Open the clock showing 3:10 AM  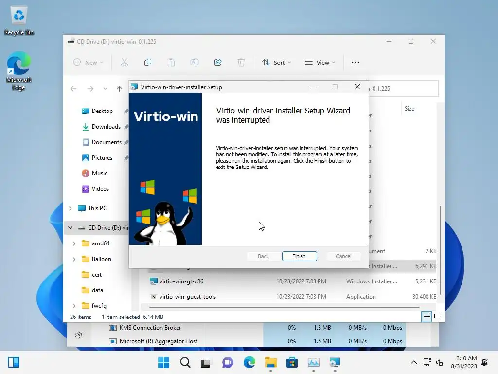[x=464, y=362]
